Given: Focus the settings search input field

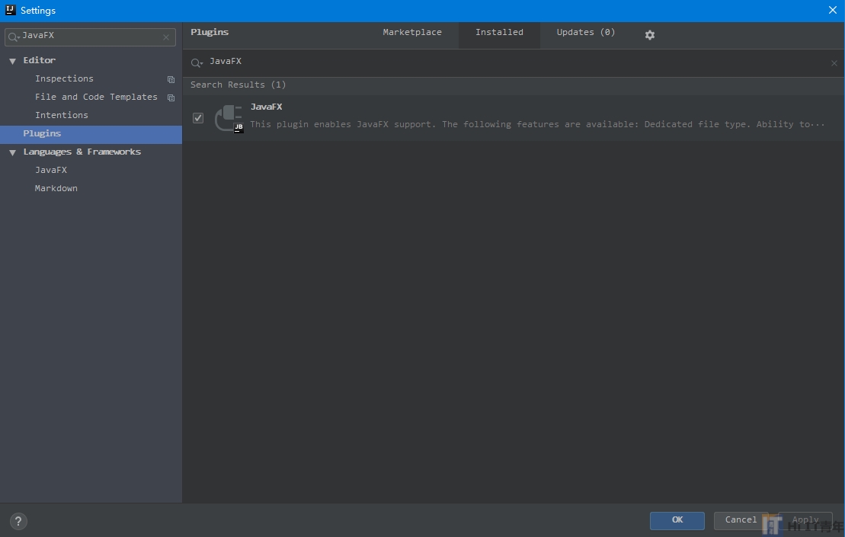Looking at the screenshot, I should click(90, 37).
